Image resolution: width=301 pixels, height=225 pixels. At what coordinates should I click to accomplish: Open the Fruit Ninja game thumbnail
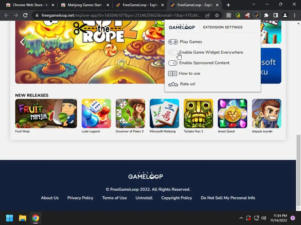[46, 113]
